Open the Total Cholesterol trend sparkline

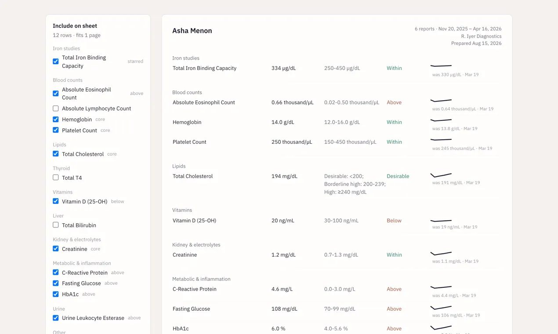coord(441,174)
